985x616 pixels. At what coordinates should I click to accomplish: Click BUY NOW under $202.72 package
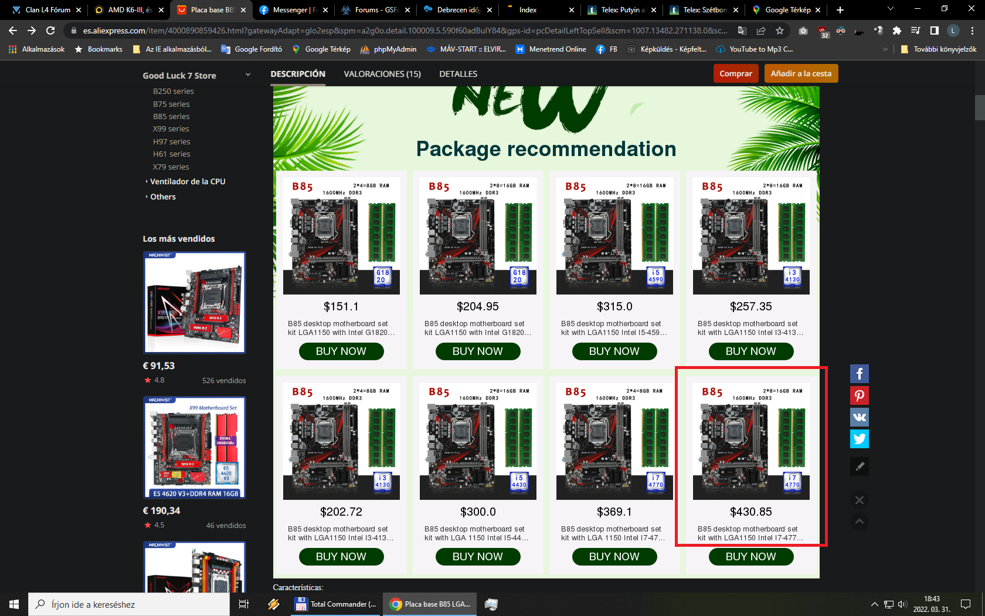[x=341, y=557]
